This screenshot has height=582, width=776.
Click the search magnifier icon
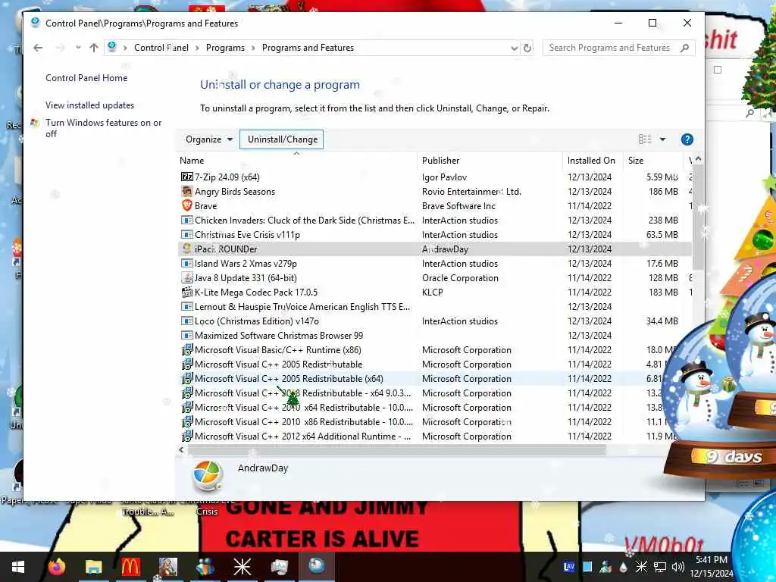pyautogui.click(x=684, y=48)
